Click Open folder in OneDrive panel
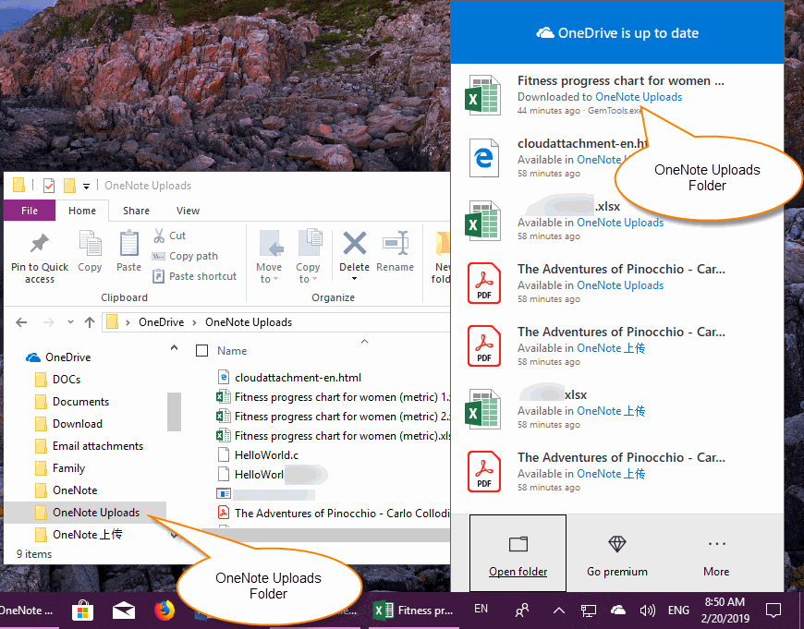This screenshot has width=804, height=629. 518,553
